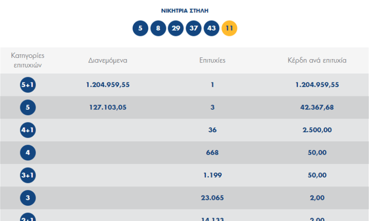
Task: Select the 23.065 successes count
Action: [212, 198]
